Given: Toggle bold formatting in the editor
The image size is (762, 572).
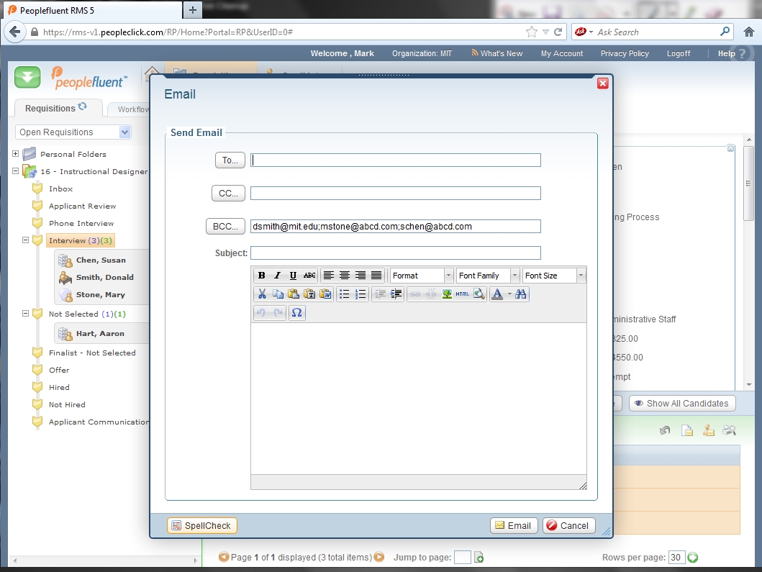Looking at the screenshot, I should [x=261, y=276].
